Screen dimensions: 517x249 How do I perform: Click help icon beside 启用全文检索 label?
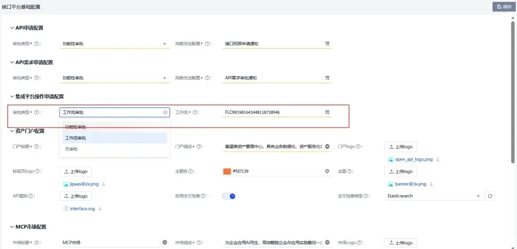pos(203,196)
